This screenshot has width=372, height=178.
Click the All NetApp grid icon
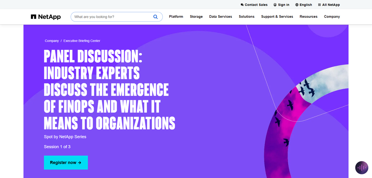coord(319,5)
